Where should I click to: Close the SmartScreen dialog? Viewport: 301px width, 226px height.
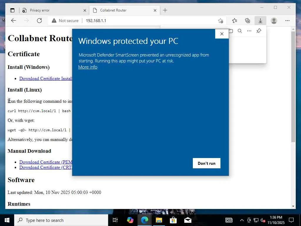(222, 34)
